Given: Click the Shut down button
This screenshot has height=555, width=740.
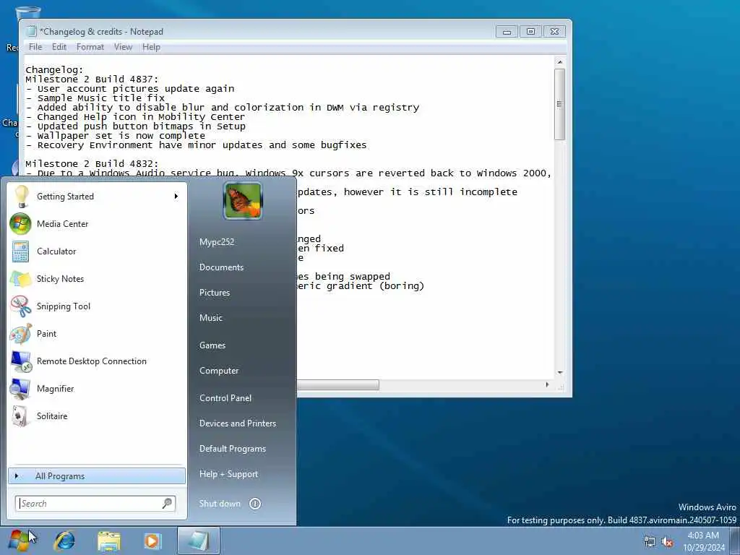Looking at the screenshot, I should pyautogui.click(x=220, y=504).
